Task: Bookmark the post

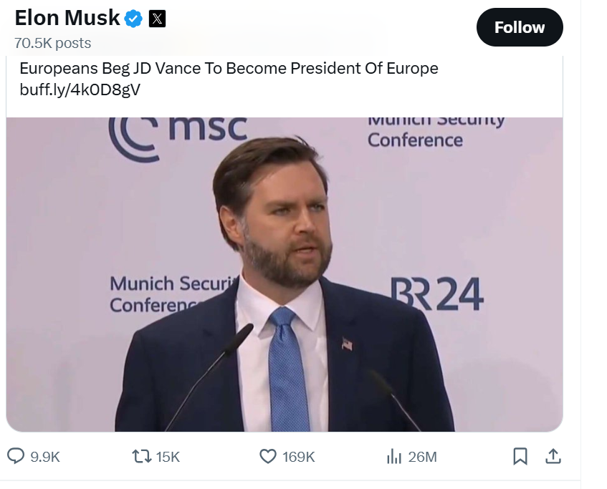Action: [521, 456]
